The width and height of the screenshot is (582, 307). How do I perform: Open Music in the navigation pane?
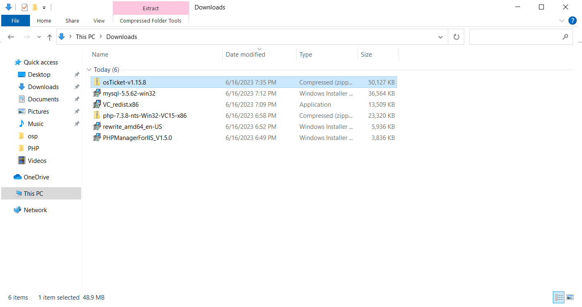(x=35, y=124)
